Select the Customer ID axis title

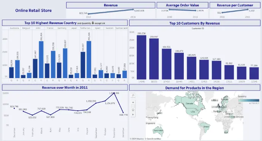tap(198, 28)
